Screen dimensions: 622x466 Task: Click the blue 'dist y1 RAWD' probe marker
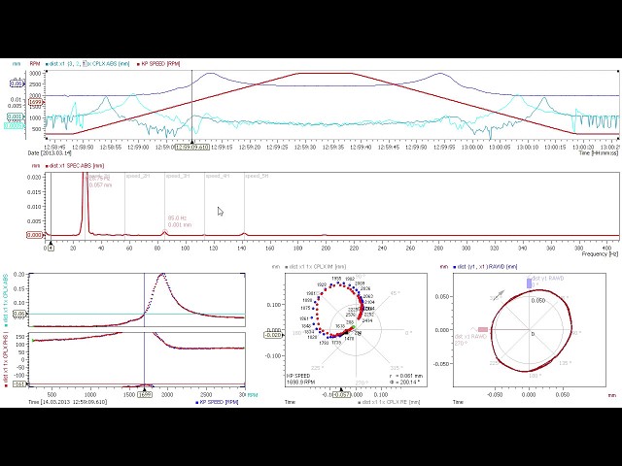529,283
